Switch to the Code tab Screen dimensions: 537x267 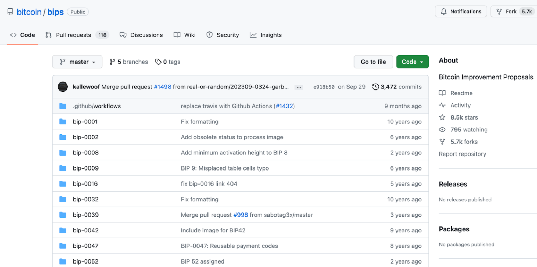point(22,35)
